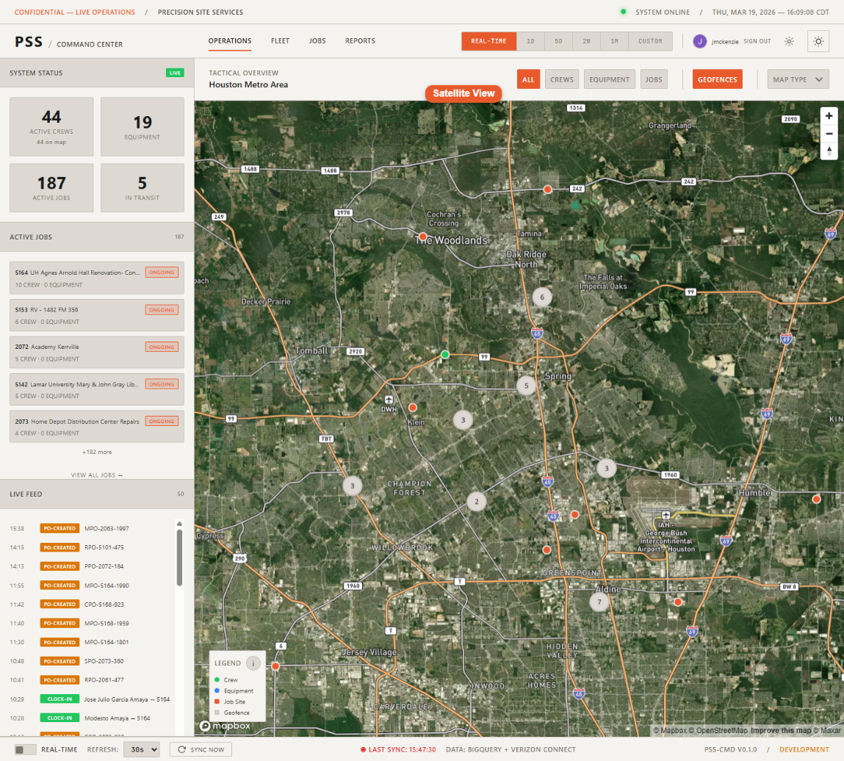This screenshot has width=844, height=761.
Task: Open the MAP TYPE dropdown
Action: [798, 79]
